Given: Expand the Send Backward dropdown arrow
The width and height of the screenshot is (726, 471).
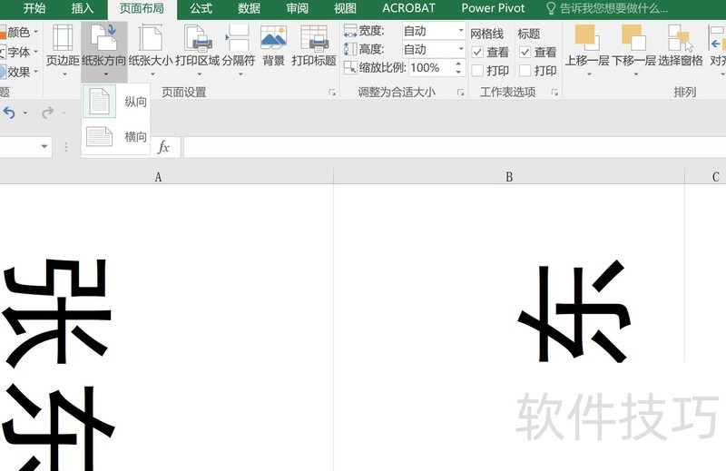Looking at the screenshot, I should tap(636, 74).
